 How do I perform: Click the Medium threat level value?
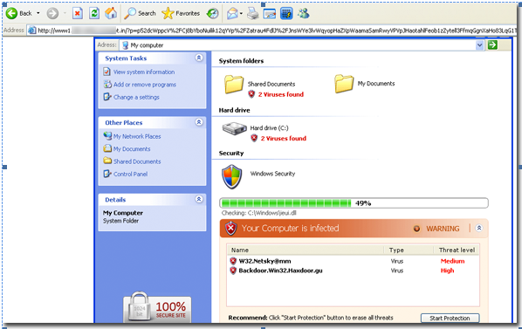[452, 261]
